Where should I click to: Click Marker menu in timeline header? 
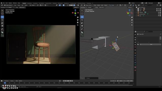(x=21, y=81)
